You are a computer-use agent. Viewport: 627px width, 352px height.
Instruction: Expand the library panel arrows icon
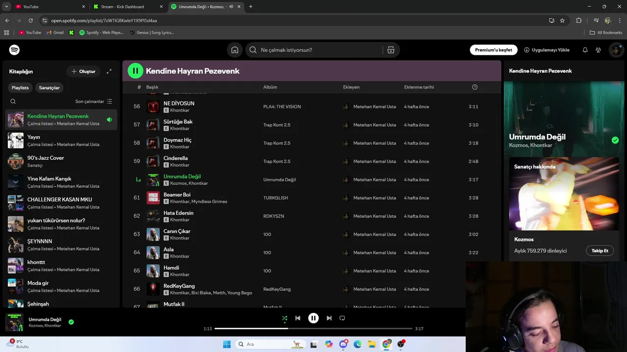109,71
